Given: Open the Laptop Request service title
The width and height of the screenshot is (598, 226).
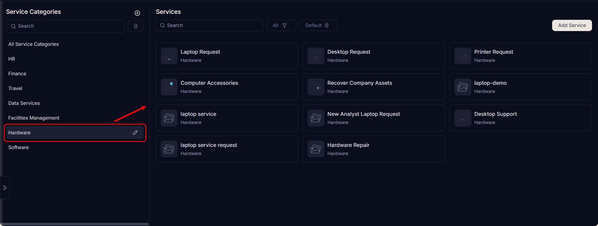Looking at the screenshot, I should click(x=200, y=52).
